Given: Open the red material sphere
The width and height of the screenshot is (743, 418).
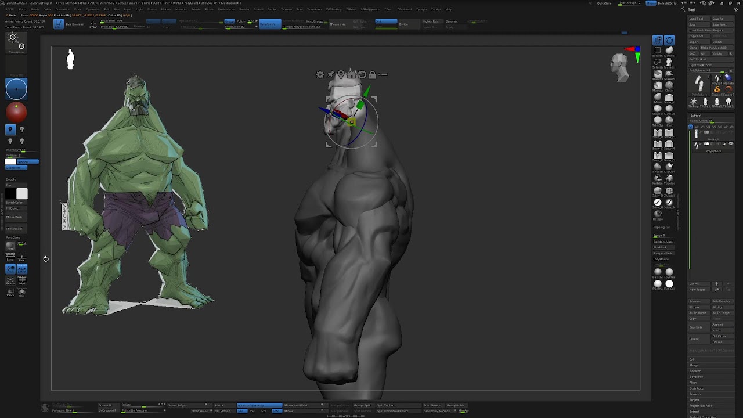Looking at the screenshot, I should (16, 112).
